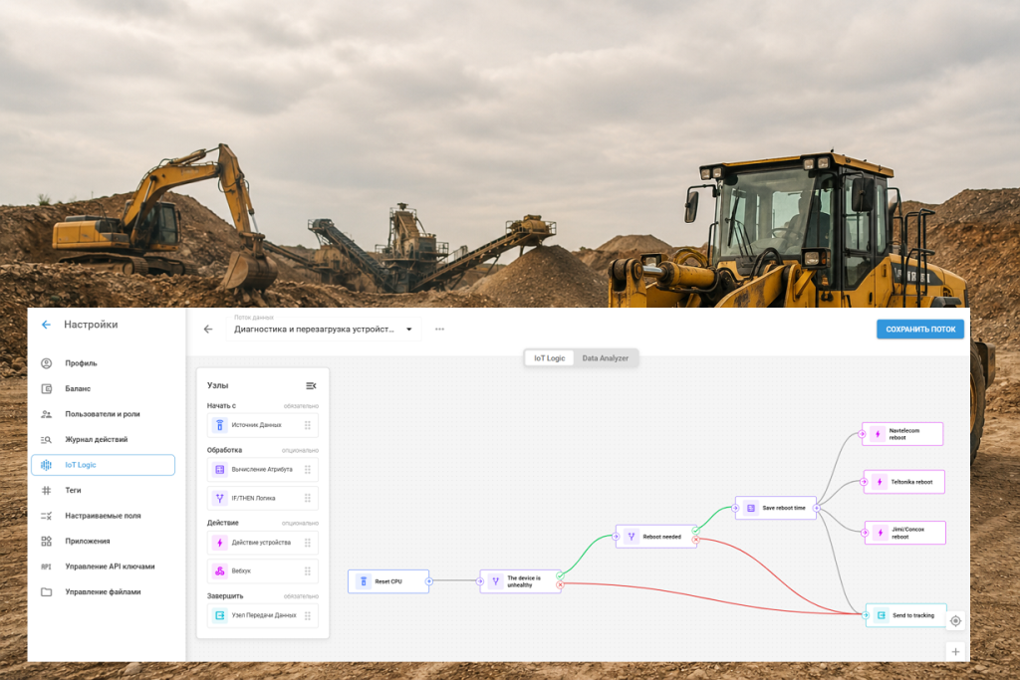The width and height of the screenshot is (1020, 680).
Task: Click the Журнал действий search-list icon
Action: pyautogui.click(x=46, y=439)
